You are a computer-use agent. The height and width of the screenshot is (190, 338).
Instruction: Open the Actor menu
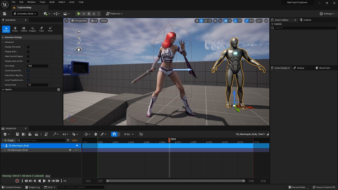click(72, 2)
